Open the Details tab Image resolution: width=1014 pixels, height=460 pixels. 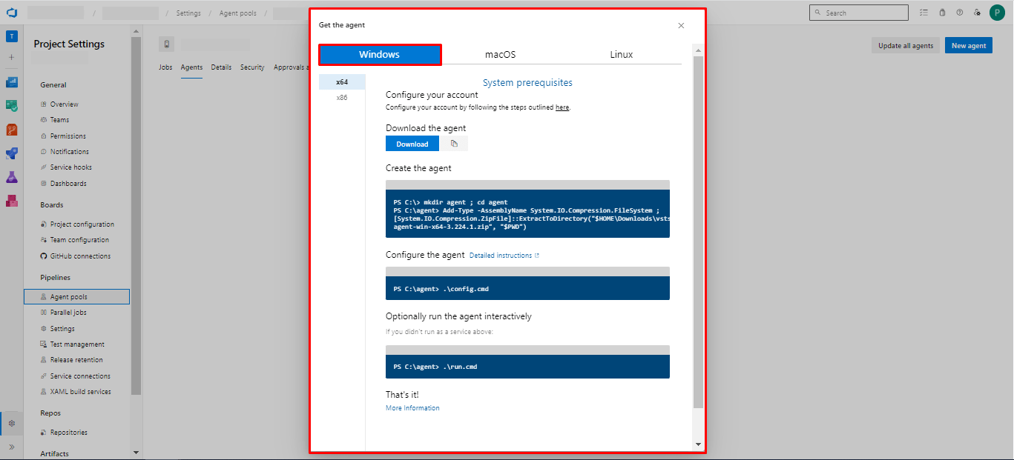[221, 67]
